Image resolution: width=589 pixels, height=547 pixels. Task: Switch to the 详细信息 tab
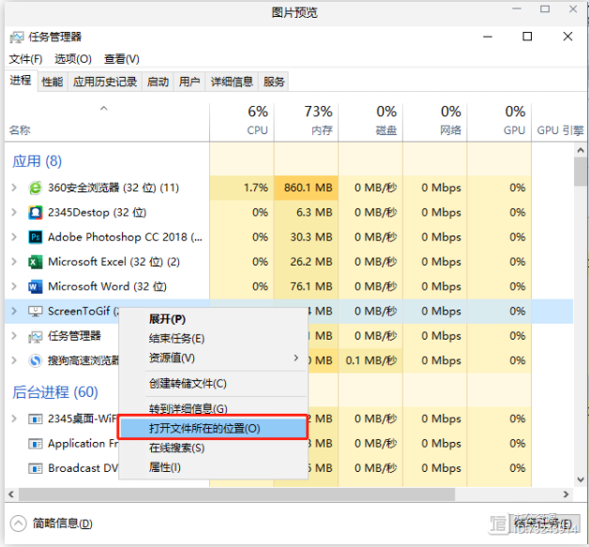231,82
